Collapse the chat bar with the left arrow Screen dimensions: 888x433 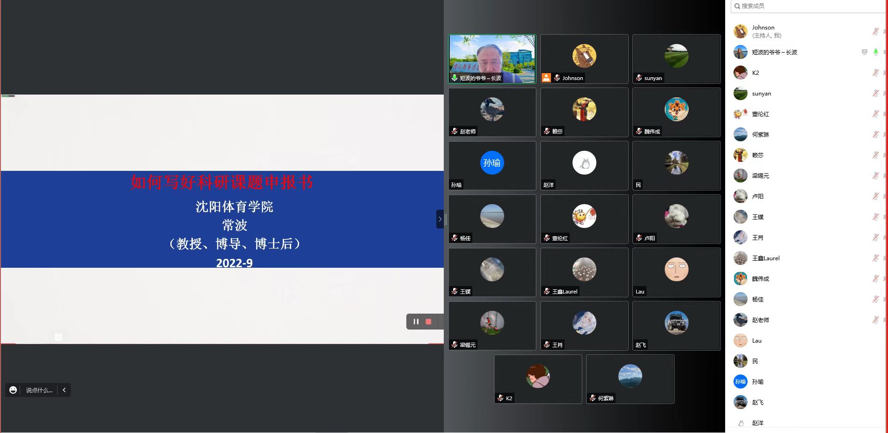64,390
